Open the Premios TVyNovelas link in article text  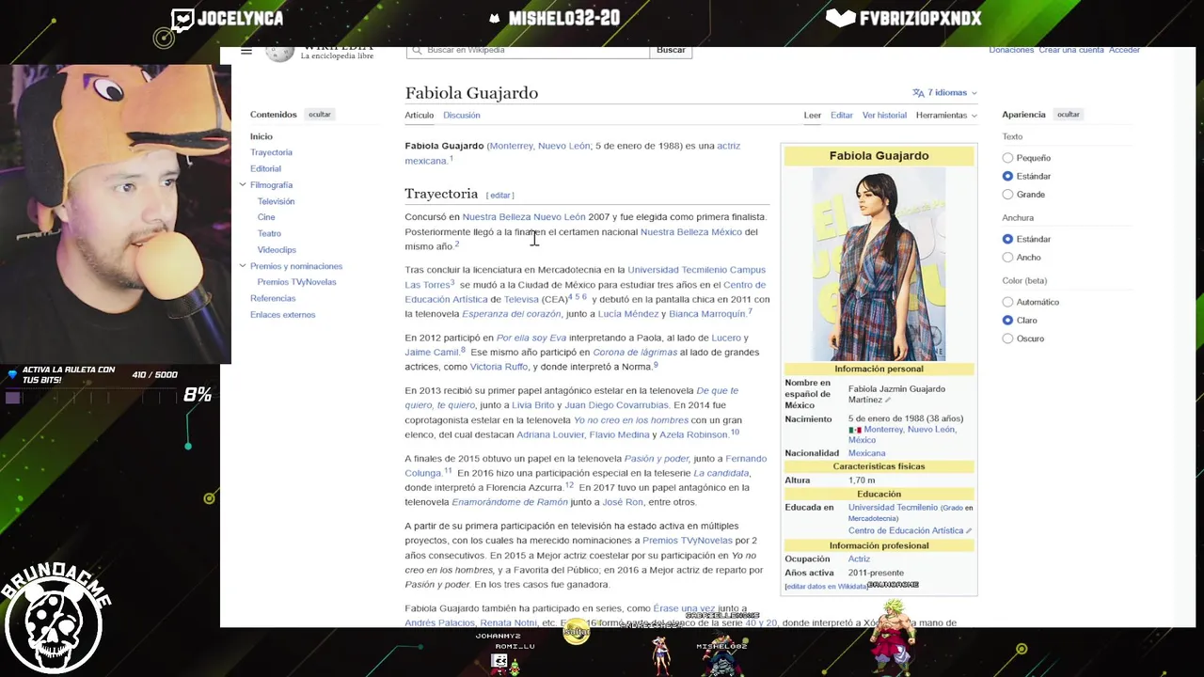click(687, 541)
